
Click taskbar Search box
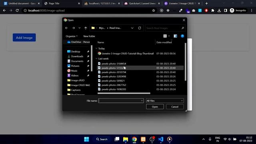point(102,139)
